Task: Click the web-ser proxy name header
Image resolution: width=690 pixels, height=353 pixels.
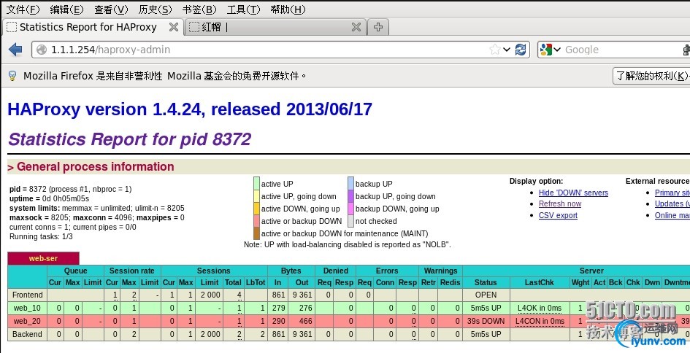Action: tap(43, 258)
